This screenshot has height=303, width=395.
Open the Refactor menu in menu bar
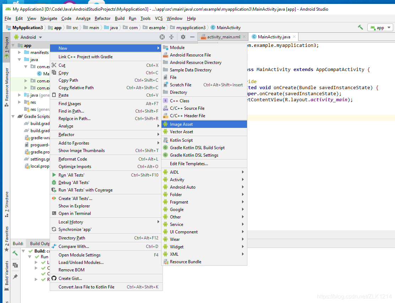103,18
